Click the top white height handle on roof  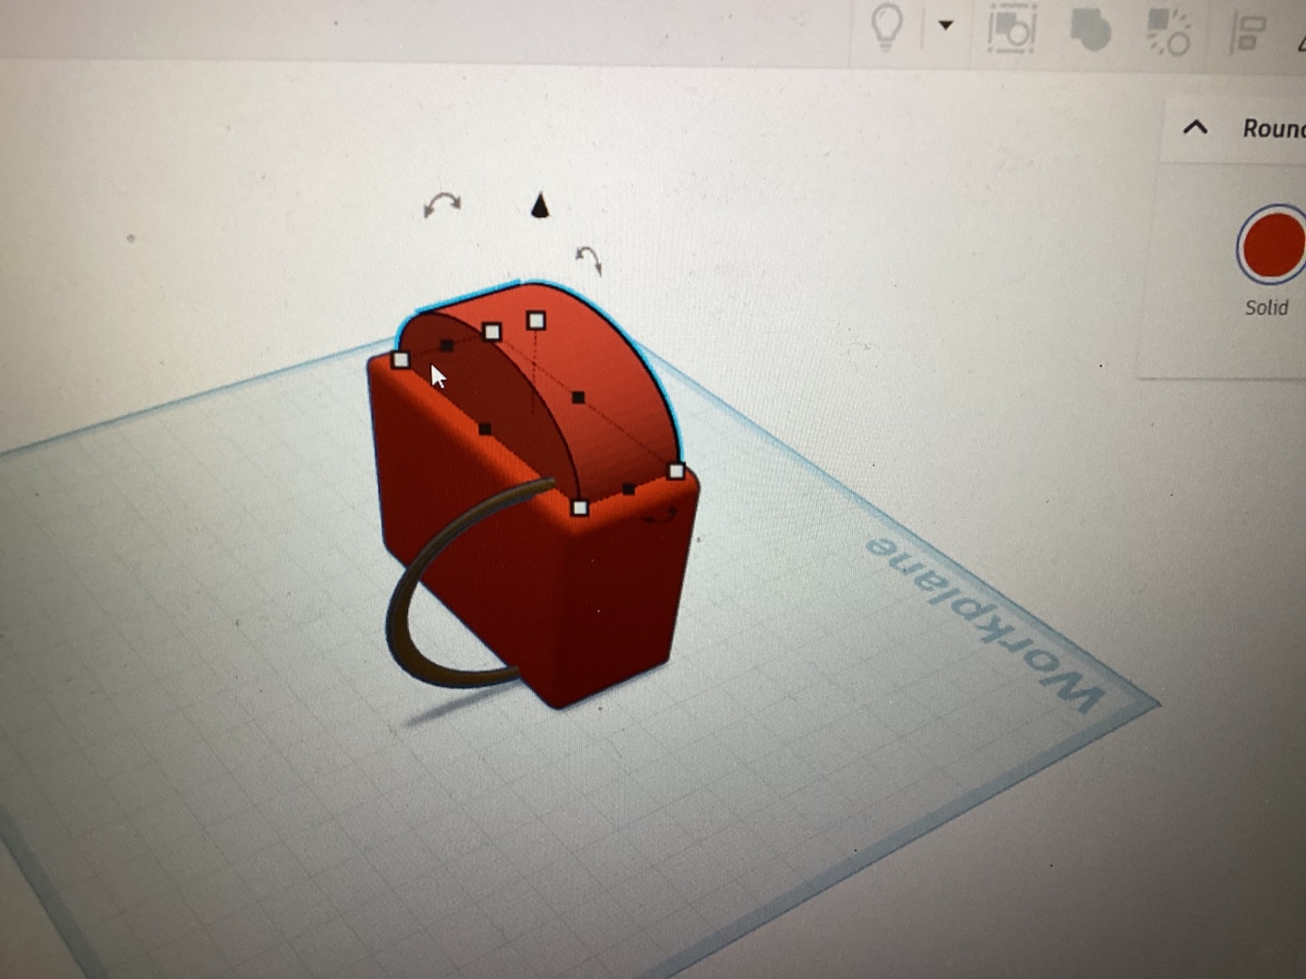(535, 321)
